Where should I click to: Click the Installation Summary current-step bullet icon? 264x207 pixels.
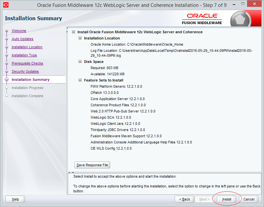7,80
